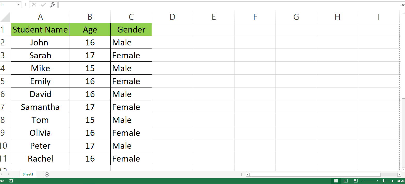Open the Name Box dropdown
The height and width of the screenshot is (184, 405).
click(x=18, y=4)
